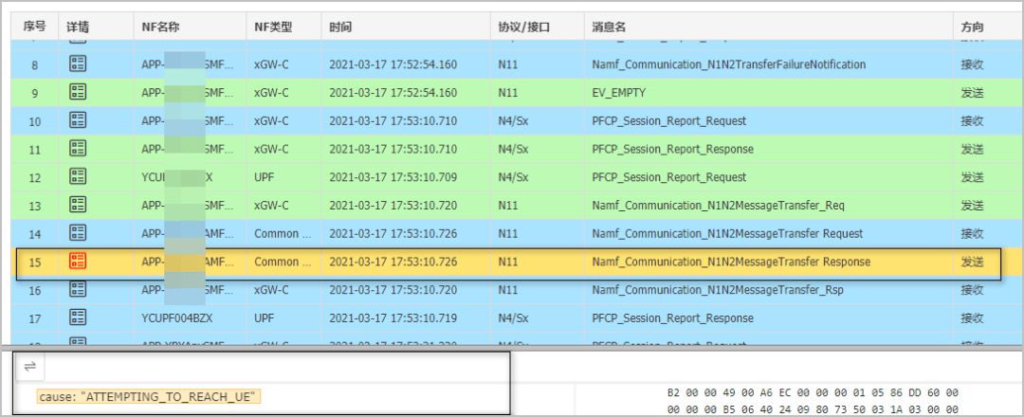Select Namf_Communication_N1N2MessageTransfer_Req message
The width and height of the screenshot is (1024, 417).
point(719,205)
